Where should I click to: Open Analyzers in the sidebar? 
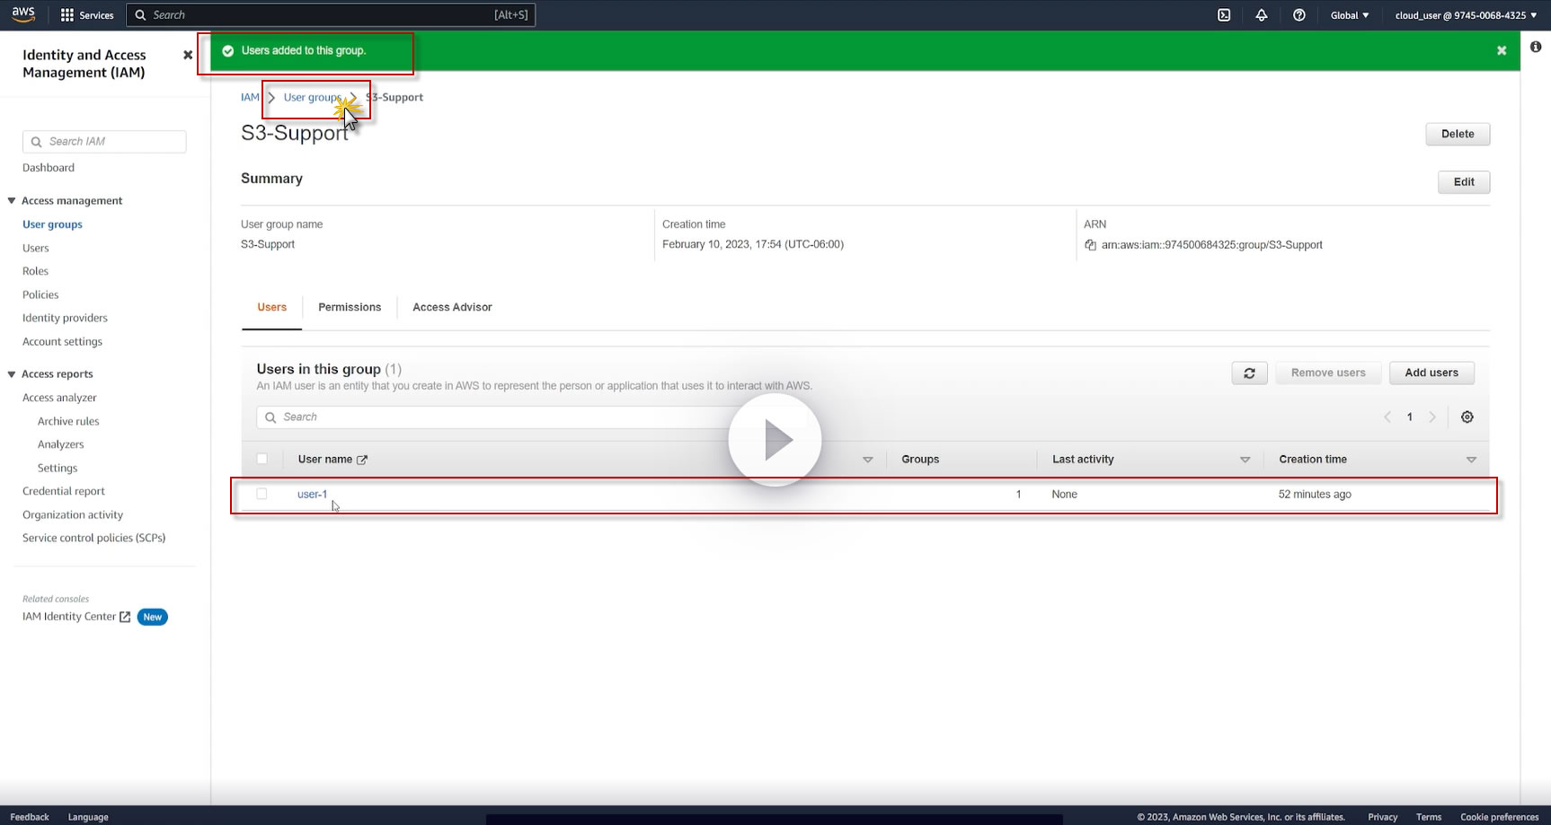tap(61, 444)
